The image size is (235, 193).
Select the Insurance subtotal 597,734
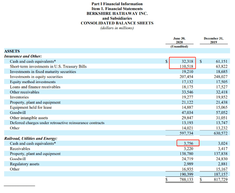tap(186, 133)
